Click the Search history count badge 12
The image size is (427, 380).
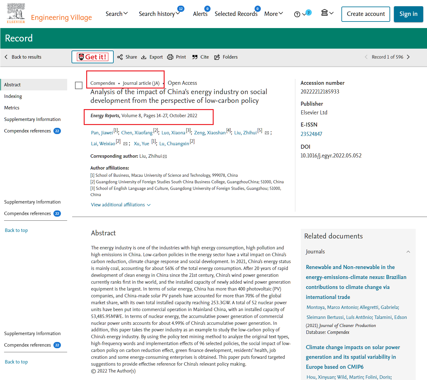tap(181, 9)
